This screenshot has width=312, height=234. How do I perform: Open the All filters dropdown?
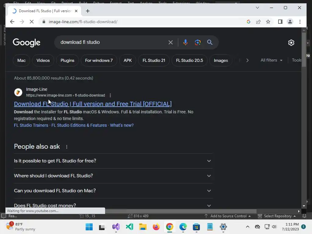271,60
